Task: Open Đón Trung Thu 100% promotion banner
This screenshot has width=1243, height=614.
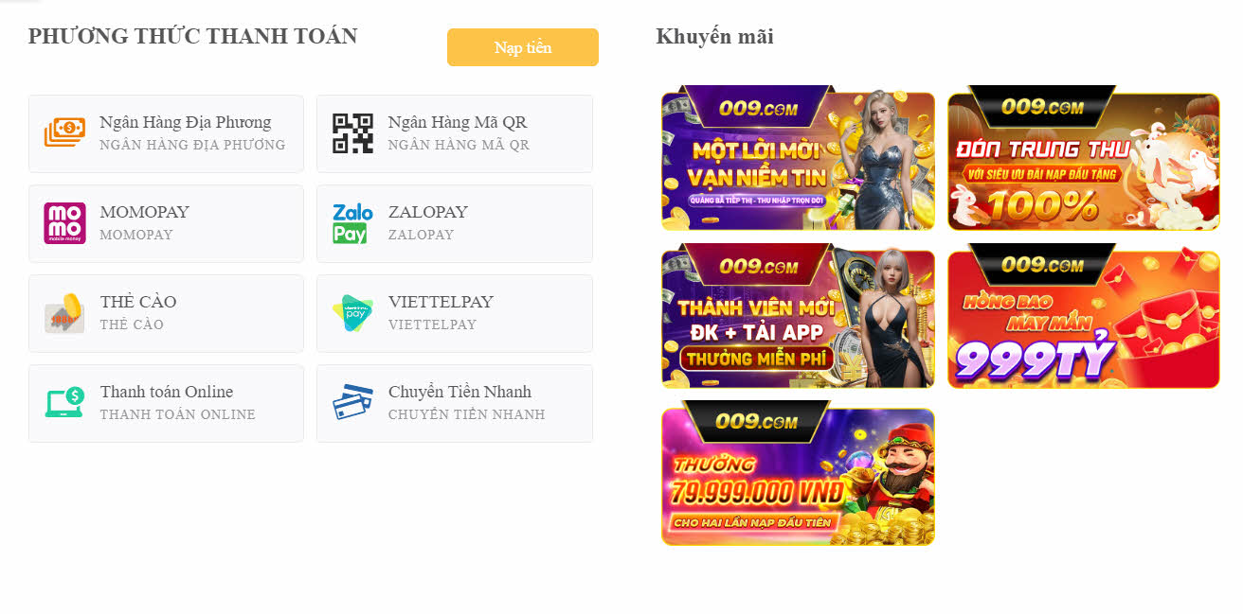Action: (1084, 158)
